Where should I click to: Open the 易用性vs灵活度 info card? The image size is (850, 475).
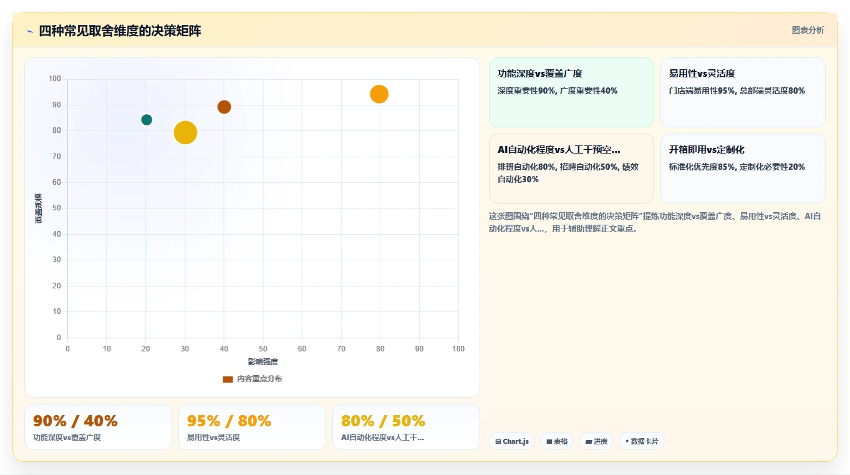743,92
